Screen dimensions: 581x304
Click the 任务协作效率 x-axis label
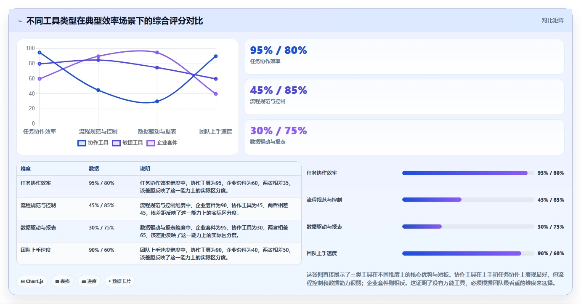click(40, 131)
